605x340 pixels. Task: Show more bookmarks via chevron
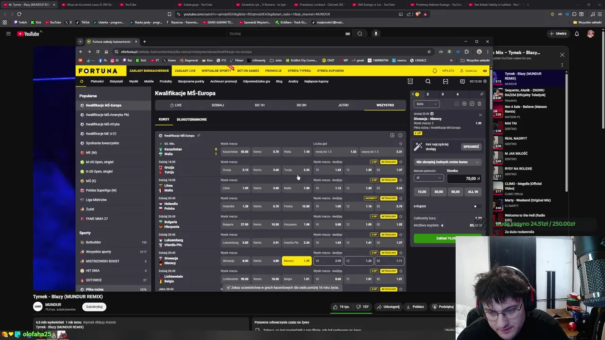(451, 60)
